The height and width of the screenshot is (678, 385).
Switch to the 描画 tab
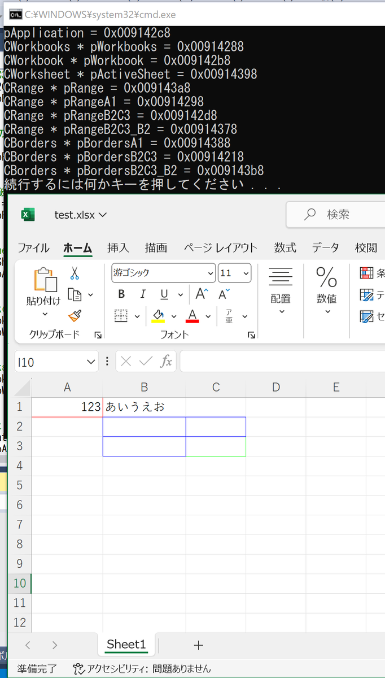[x=156, y=247]
